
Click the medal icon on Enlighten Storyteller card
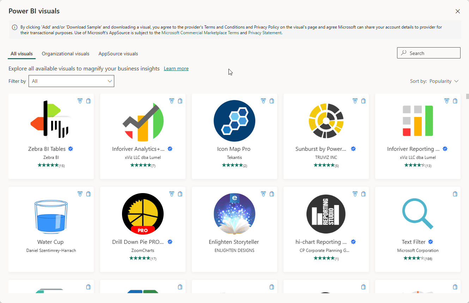coord(263,193)
